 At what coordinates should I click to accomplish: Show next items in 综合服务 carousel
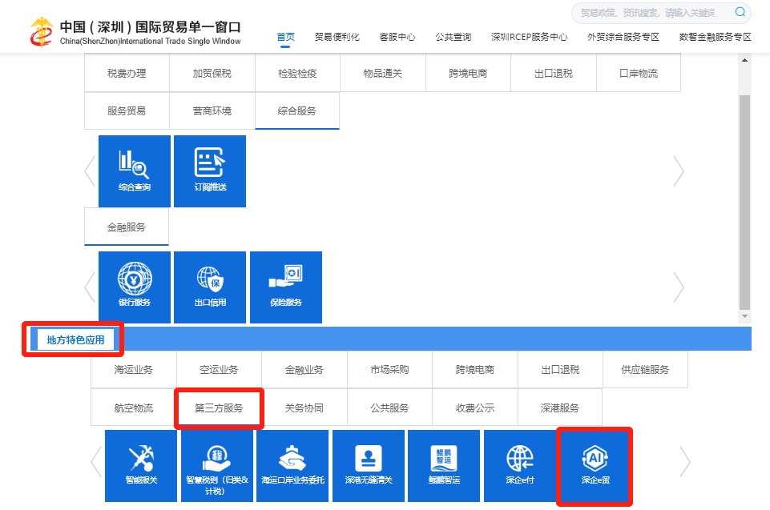point(679,171)
